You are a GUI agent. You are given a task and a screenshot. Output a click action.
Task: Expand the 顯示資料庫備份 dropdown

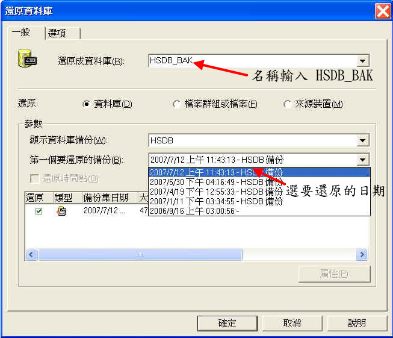[362, 140]
